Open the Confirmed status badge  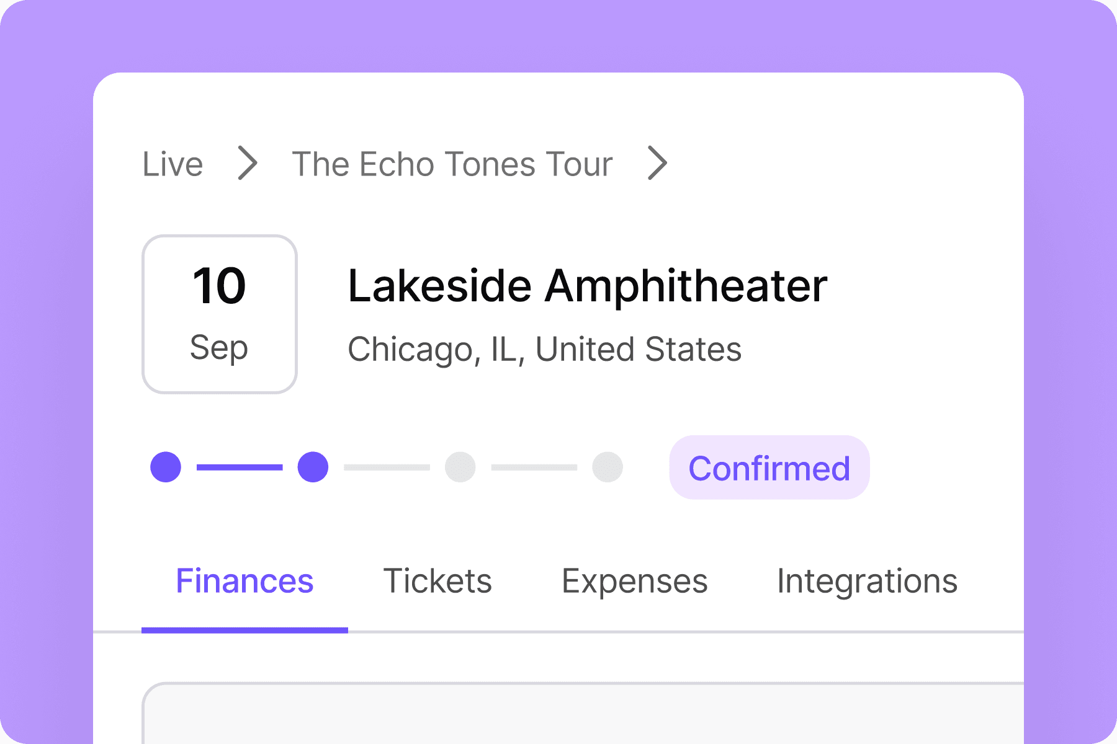(769, 467)
